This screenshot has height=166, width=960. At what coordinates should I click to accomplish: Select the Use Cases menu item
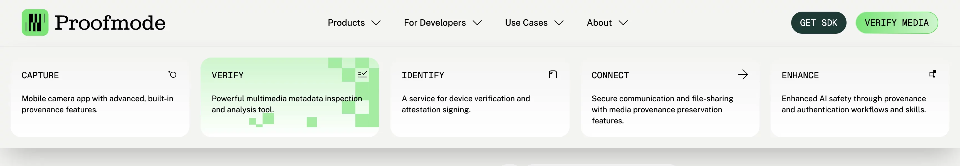[x=526, y=23]
